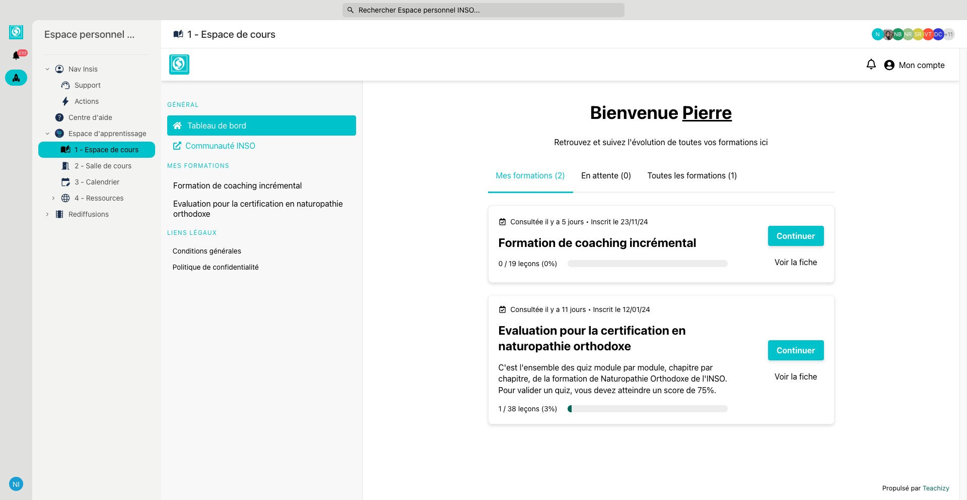Follow the Teachizy link in footer
967x500 pixels.
[x=936, y=488]
